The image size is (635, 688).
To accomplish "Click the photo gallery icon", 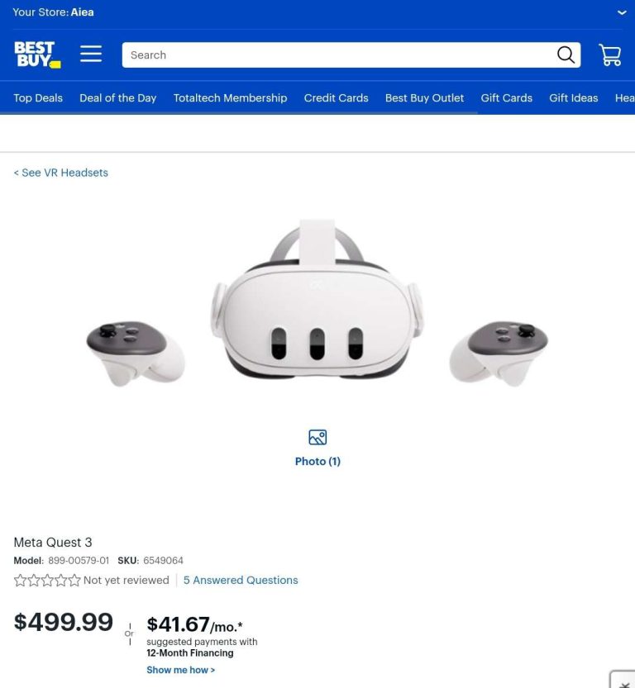I will [x=317, y=437].
